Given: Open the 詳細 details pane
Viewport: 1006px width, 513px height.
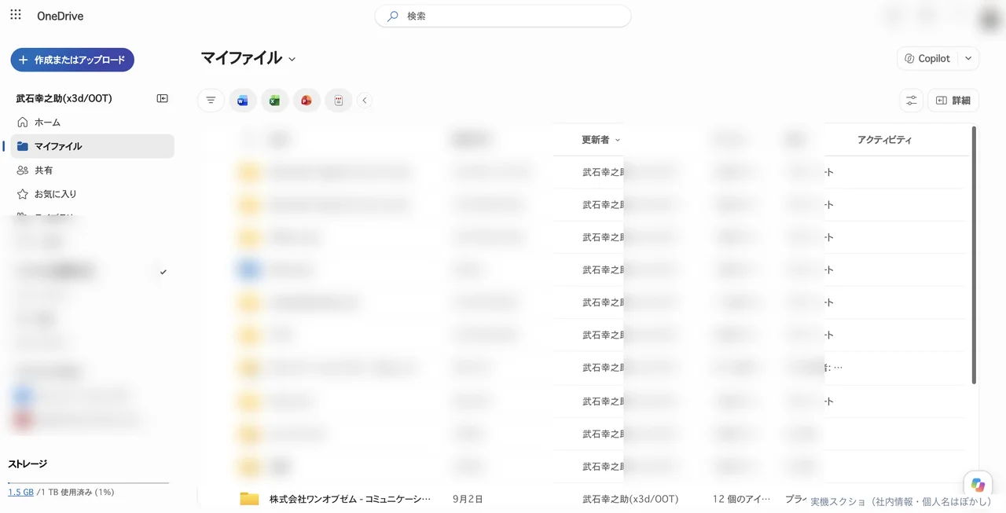Looking at the screenshot, I should [x=953, y=101].
